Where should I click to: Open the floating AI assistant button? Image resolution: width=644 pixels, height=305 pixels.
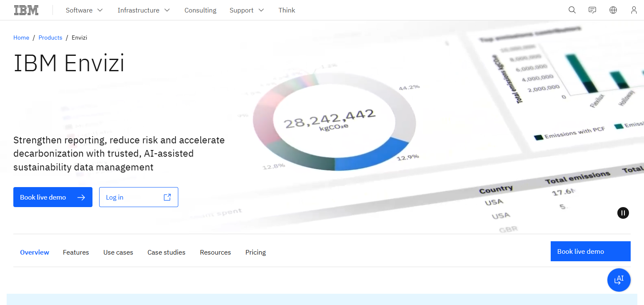(619, 280)
